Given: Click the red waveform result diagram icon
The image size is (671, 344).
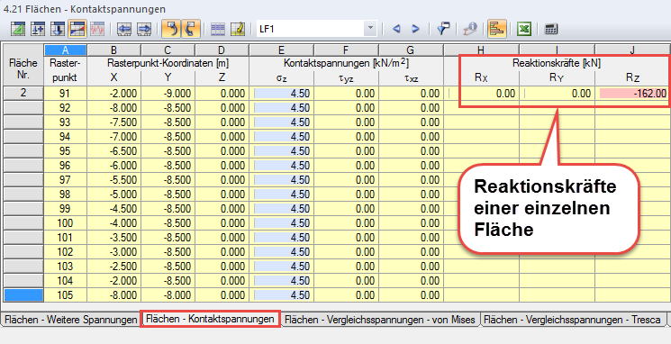Looking at the screenshot, I should coord(98,29).
